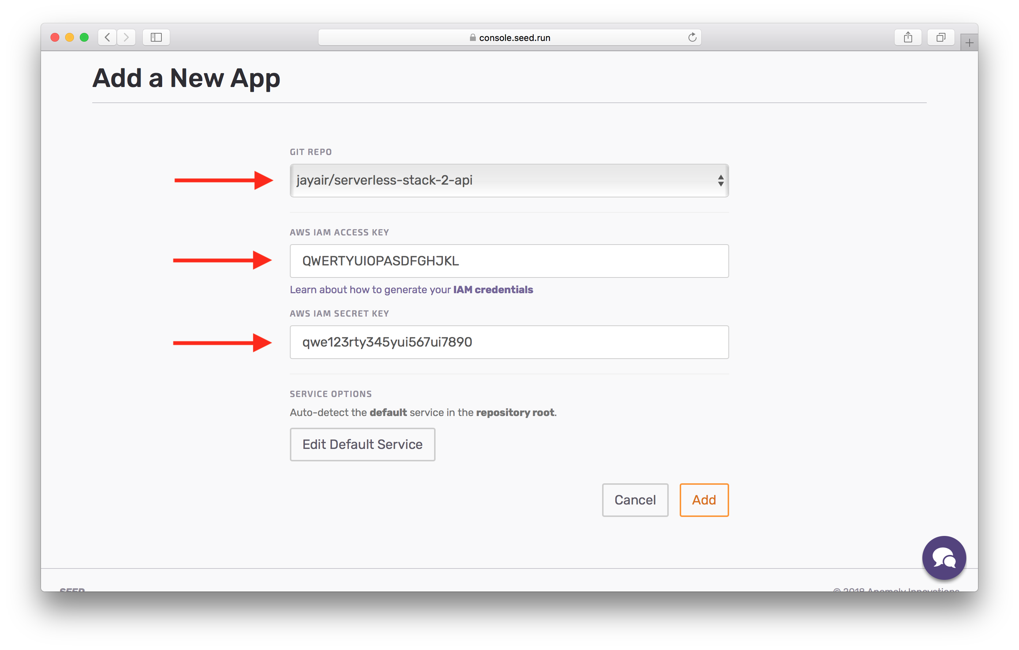Screen dimensions: 1019x650
Task: Click the Cancel button
Action: click(x=635, y=499)
